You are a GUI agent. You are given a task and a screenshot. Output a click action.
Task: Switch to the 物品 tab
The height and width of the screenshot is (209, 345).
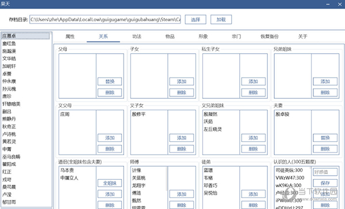point(170,37)
